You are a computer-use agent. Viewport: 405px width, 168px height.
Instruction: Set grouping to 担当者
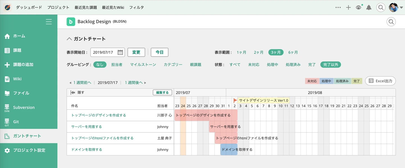click(117, 65)
